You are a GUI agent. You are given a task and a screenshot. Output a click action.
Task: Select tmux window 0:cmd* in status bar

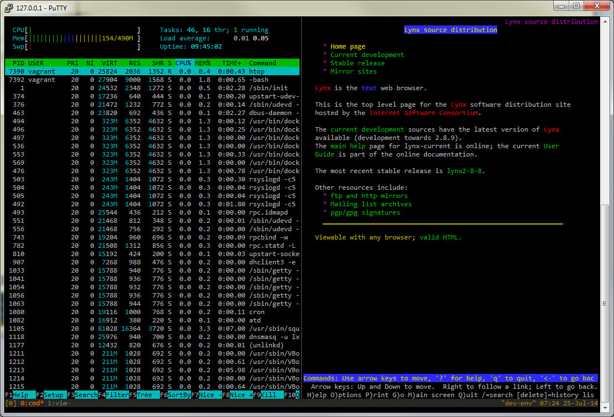point(32,403)
